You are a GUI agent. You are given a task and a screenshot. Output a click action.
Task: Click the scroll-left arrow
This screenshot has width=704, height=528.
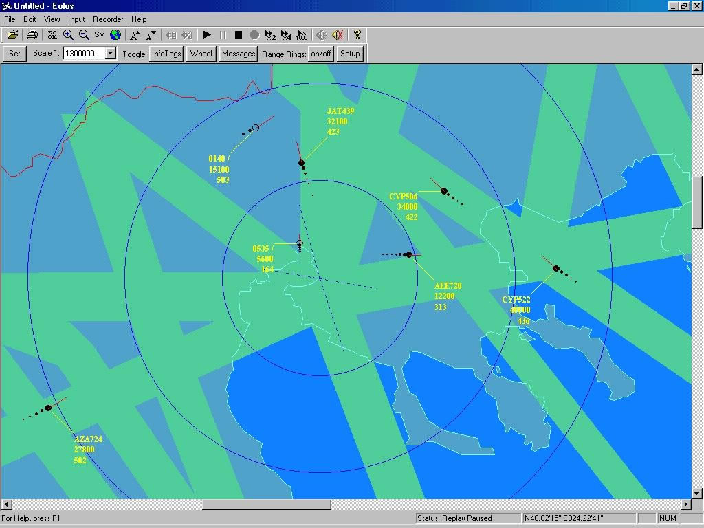pyautogui.click(x=6, y=505)
